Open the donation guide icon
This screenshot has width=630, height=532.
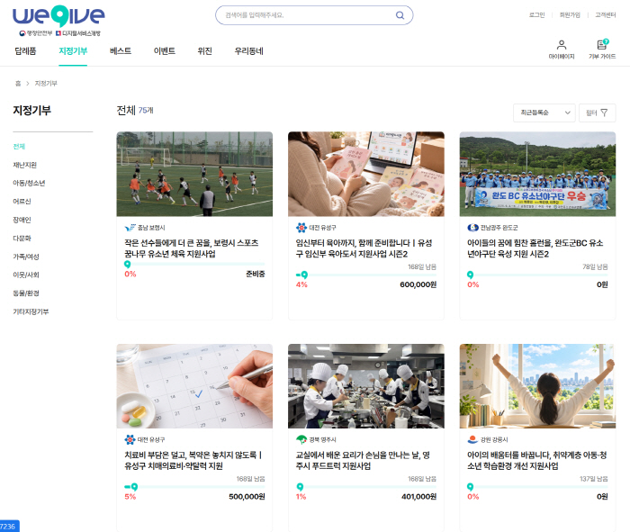click(602, 44)
